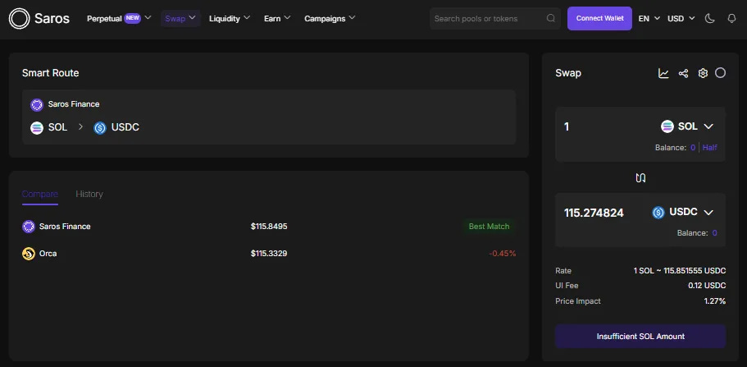
Task: Click the Saros Finance icon in Smart Route
Action: click(37, 104)
